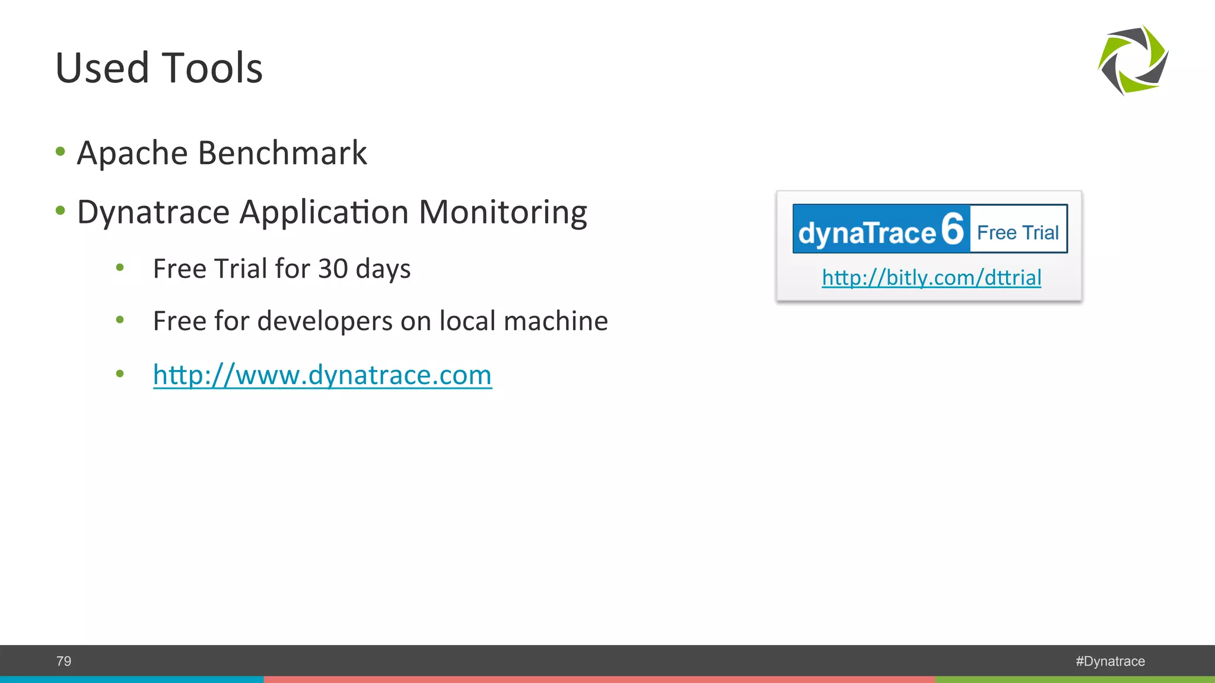Select 'Free for developers on local machine'

380,321
